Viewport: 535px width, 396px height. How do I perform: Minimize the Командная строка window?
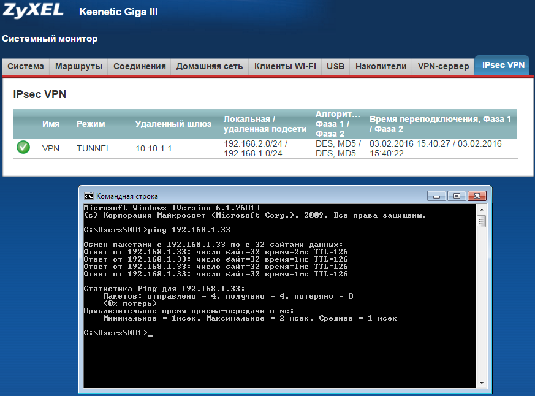coord(437,196)
